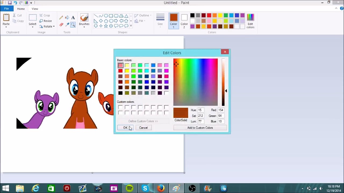344x193 pixels.
Task: Click inside the color spectrum field
Action: pyautogui.click(x=195, y=82)
